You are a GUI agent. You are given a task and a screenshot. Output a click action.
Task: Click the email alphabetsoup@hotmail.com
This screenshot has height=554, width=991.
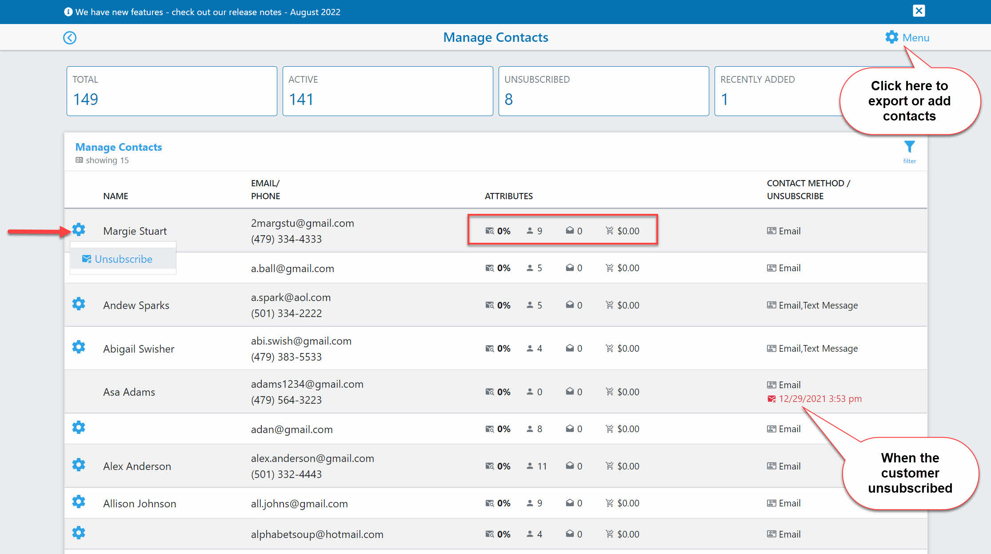(317, 534)
